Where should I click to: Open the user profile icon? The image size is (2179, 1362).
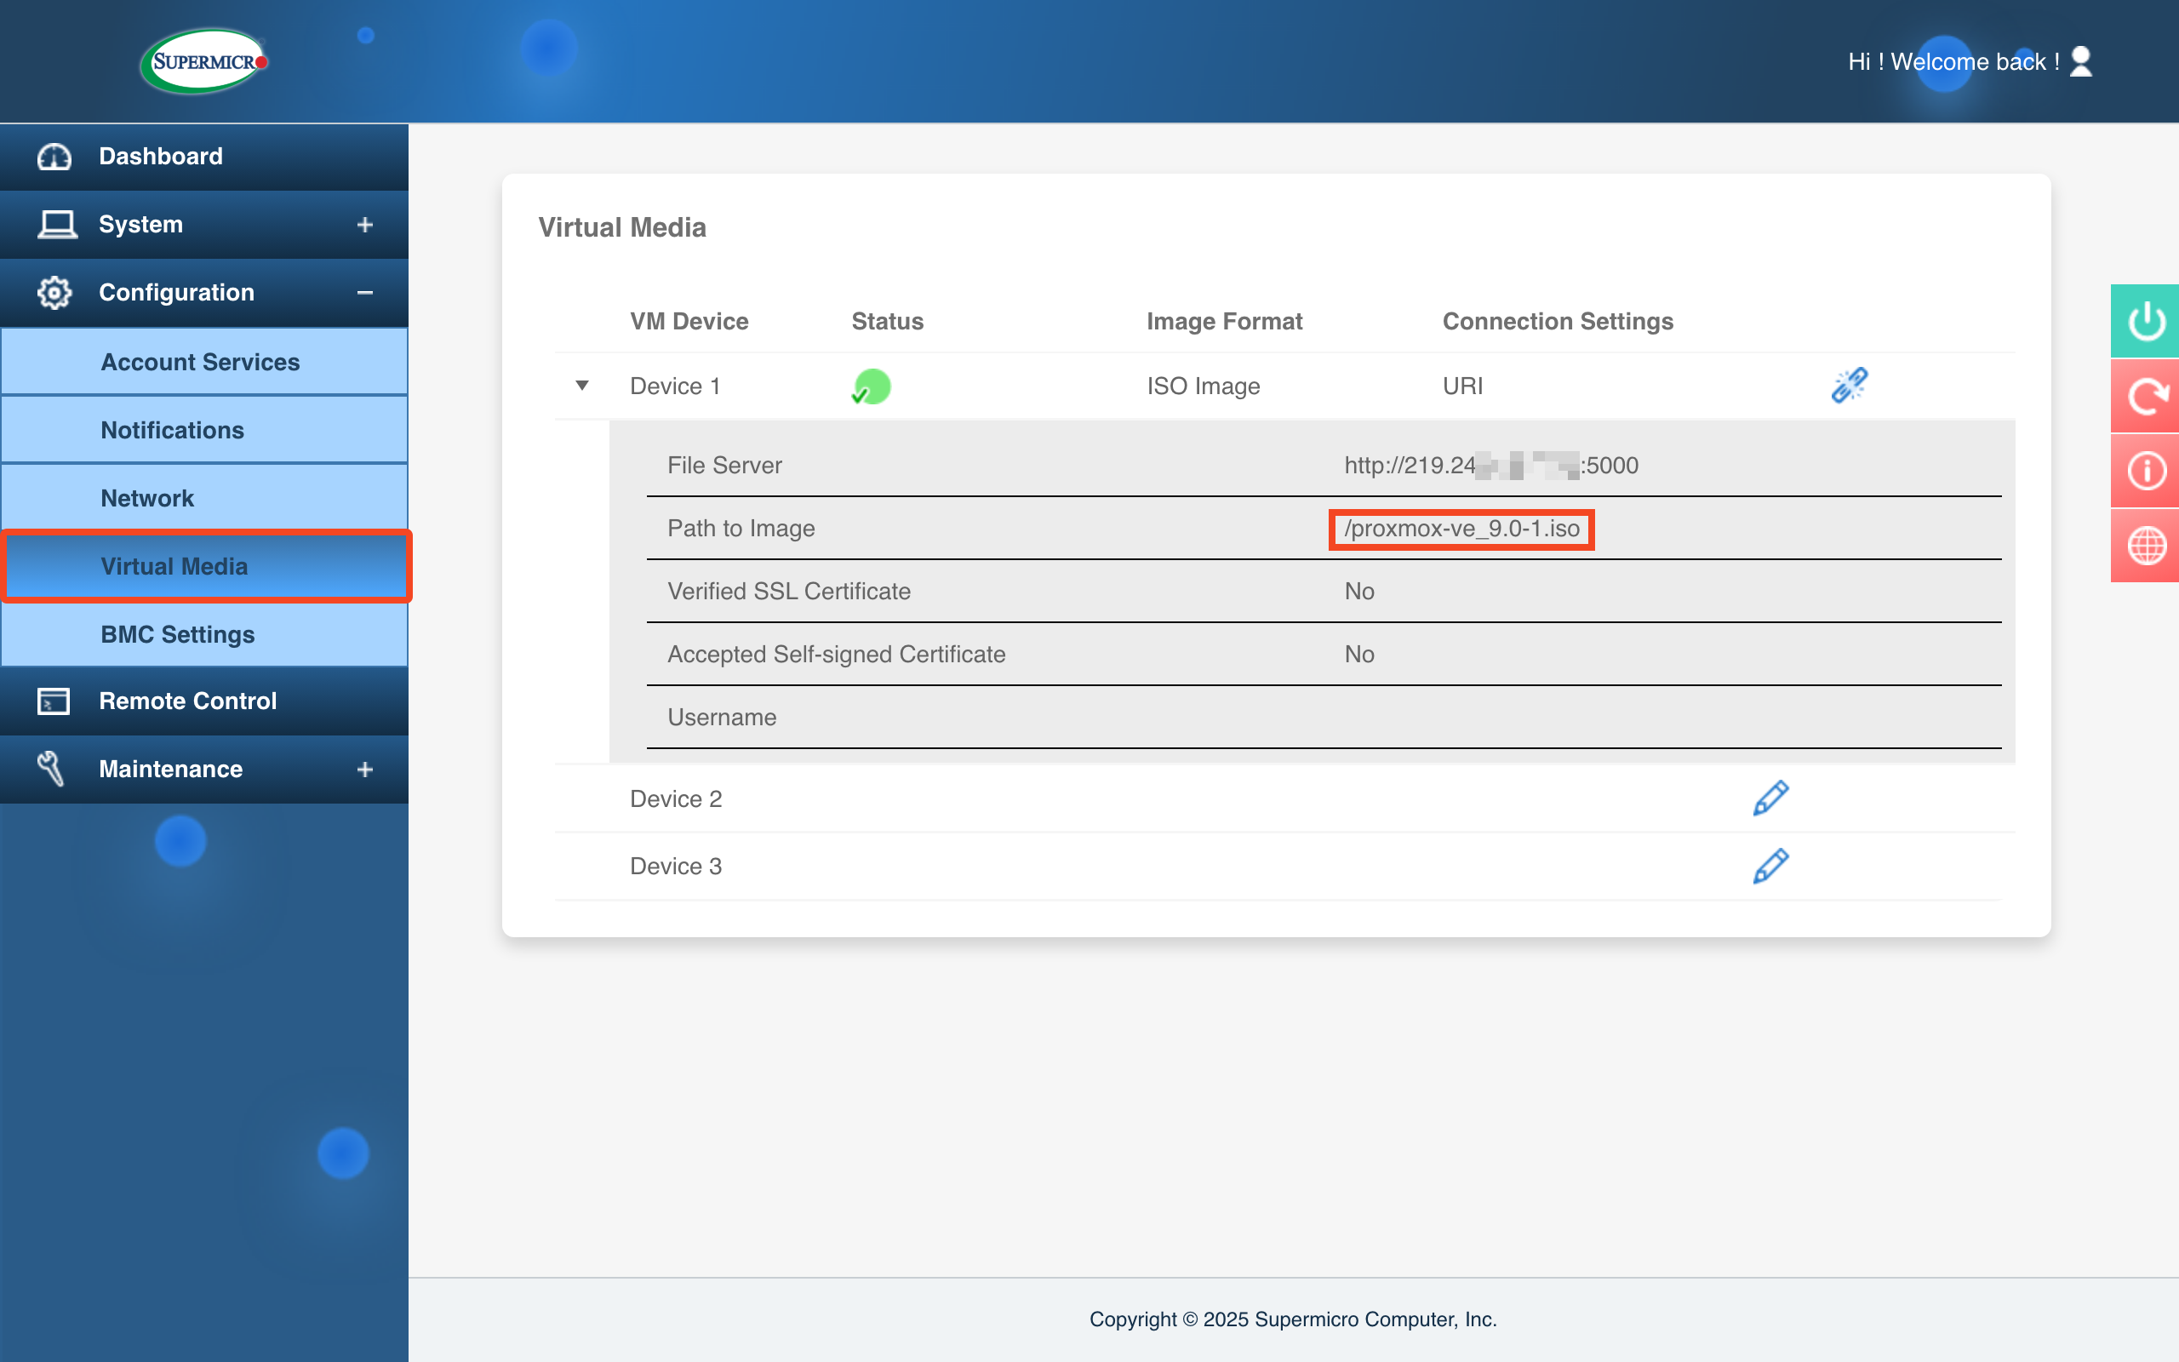coord(2080,61)
